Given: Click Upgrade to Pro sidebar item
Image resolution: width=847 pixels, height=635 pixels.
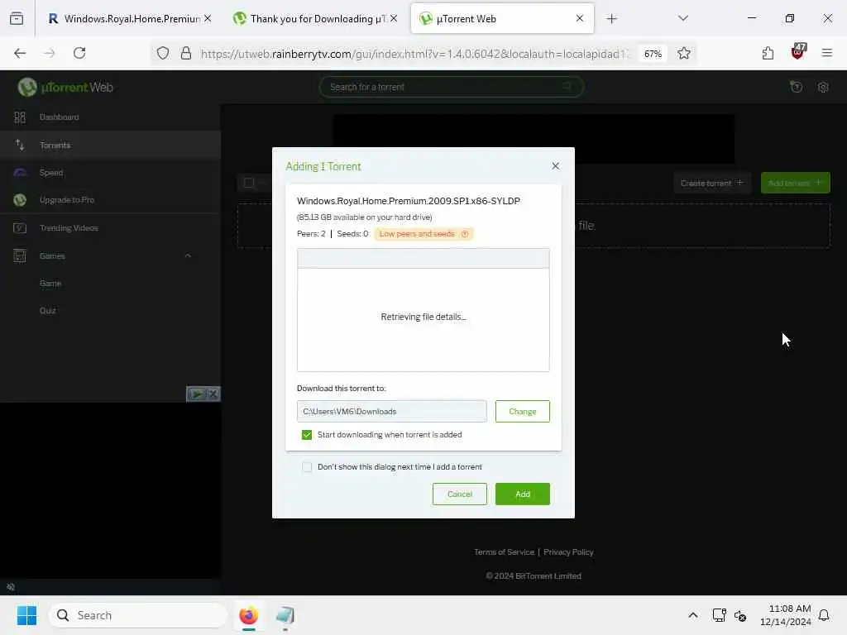Looking at the screenshot, I should [66, 200].
